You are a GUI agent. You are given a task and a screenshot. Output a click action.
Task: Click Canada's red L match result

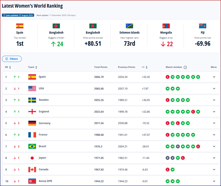tap(168, 170)
